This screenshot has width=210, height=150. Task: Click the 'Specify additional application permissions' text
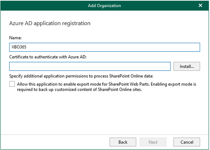81,76
